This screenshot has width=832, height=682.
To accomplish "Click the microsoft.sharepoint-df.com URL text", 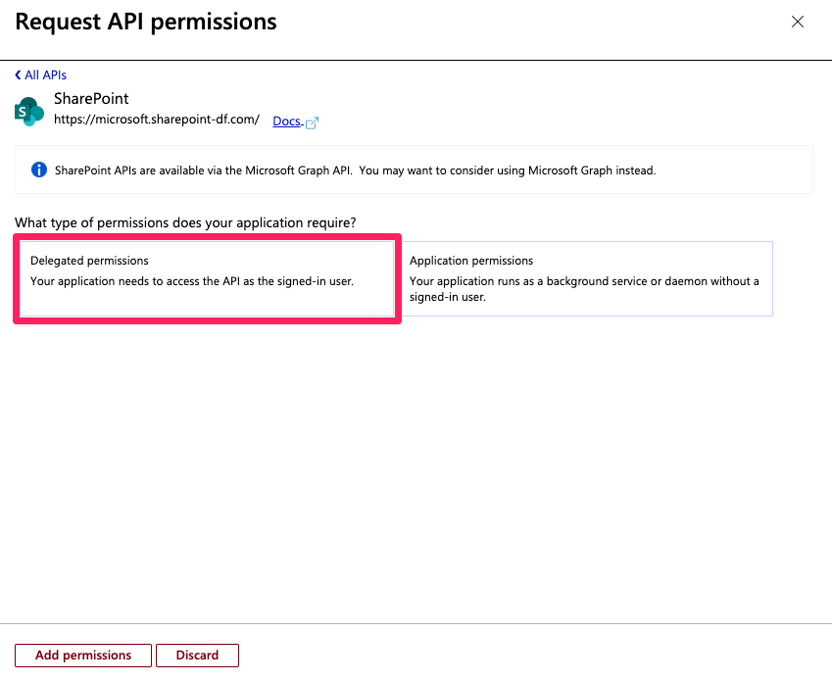I will point(157,120).
